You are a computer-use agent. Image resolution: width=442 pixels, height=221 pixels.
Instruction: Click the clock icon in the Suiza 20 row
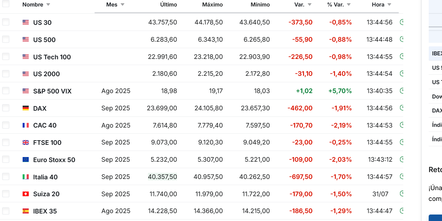[x=401, y=194]
